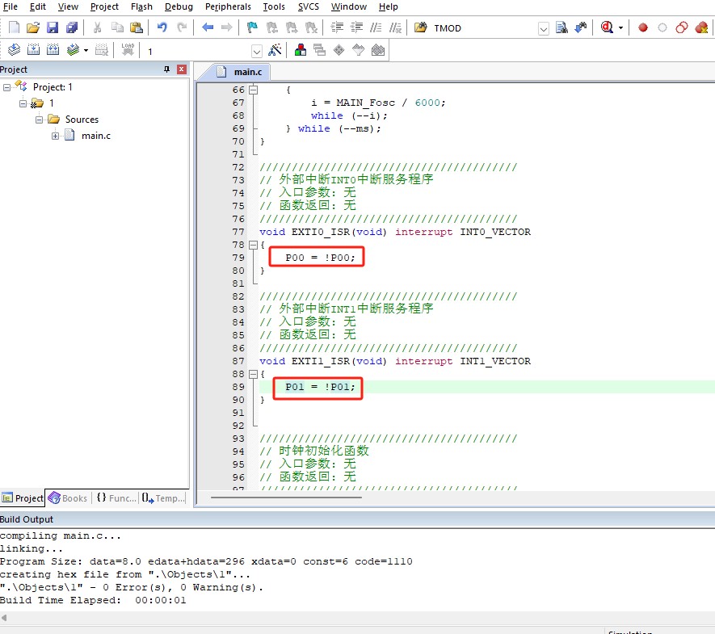The height and width of the screenshot is (634, 715).
Task: Collapse the Sources group node
Action: click(x=40, y=120)
